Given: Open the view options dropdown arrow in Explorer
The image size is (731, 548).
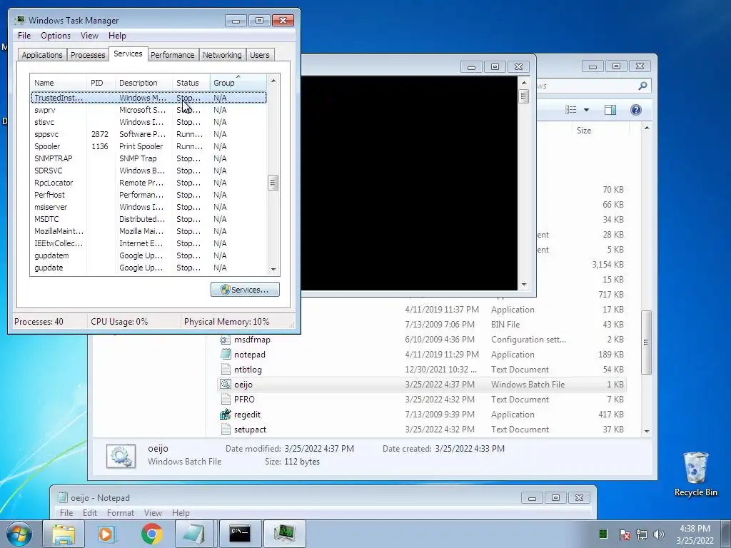Looking at the screenshot, I should (x=587, y=110).
